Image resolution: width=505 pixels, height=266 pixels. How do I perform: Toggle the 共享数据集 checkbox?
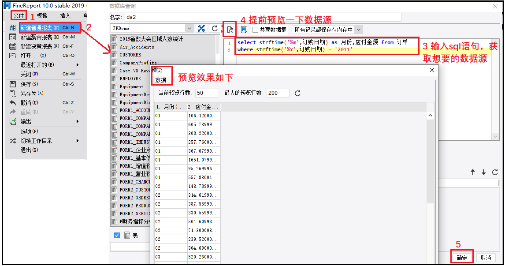pos(256,30)
